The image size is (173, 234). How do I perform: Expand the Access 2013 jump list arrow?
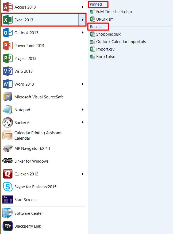(x=83, y=7)
